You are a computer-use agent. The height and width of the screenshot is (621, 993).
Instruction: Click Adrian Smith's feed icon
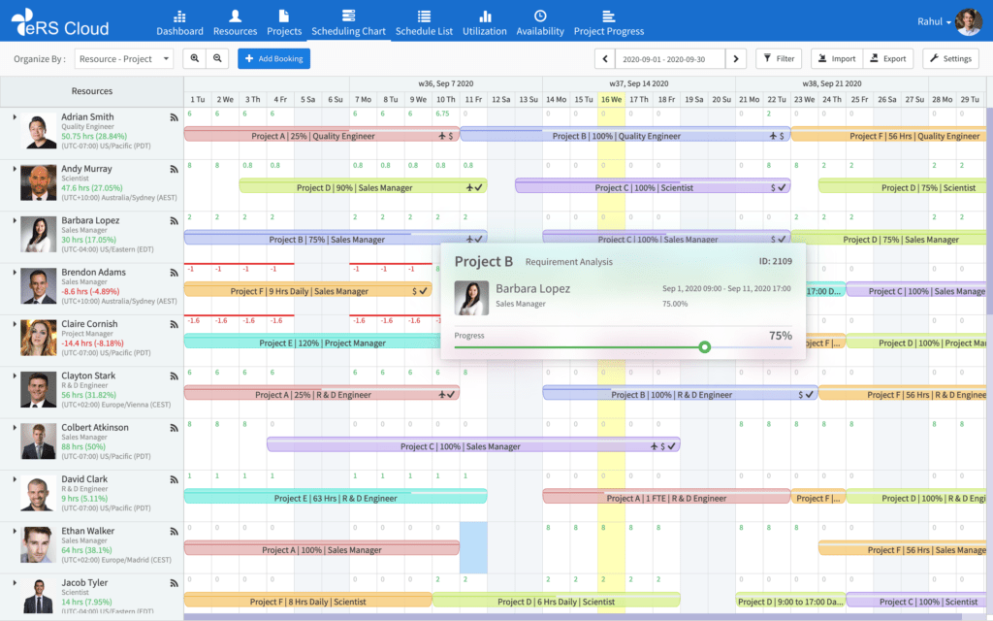coord(174,117)
